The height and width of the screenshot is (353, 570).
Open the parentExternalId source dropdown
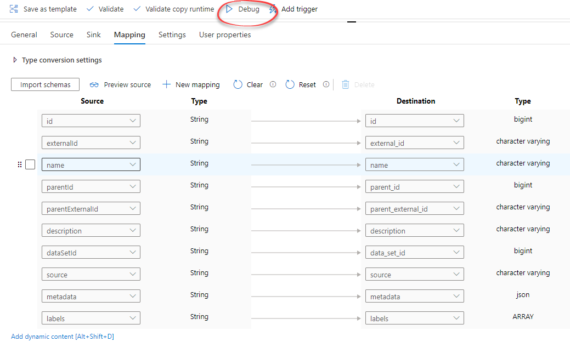tap(91, 208)
